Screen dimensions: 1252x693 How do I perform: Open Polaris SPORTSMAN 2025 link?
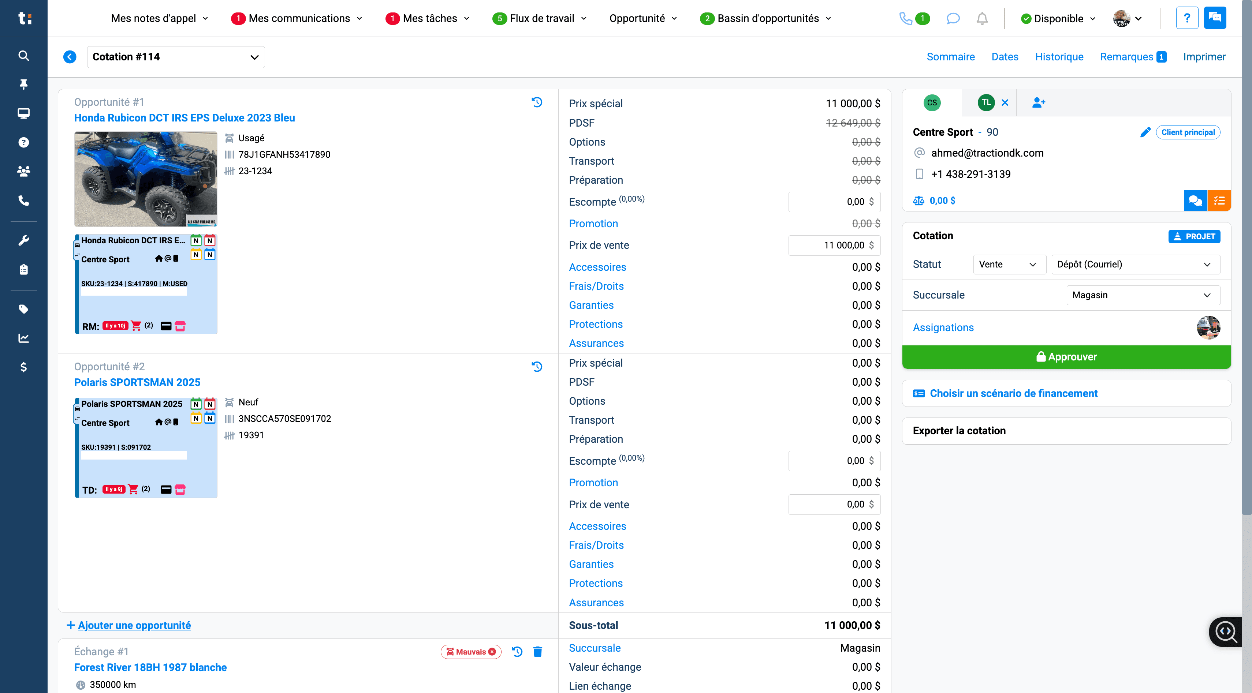point(137,382)
